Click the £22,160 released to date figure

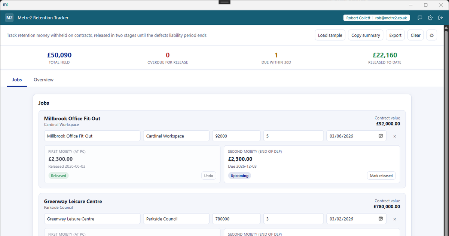tap(385, 55)
